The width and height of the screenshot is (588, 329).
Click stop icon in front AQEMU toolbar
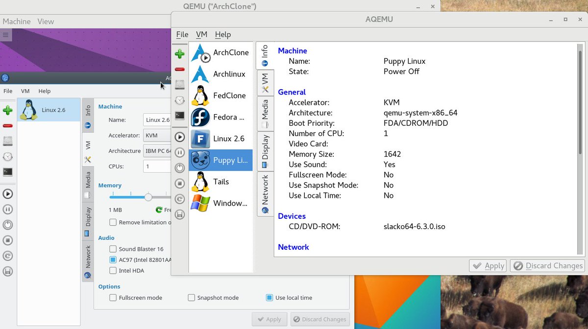(180, 184)
